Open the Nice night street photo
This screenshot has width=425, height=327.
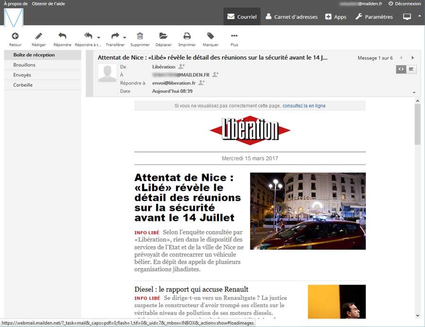click(308, 211)
